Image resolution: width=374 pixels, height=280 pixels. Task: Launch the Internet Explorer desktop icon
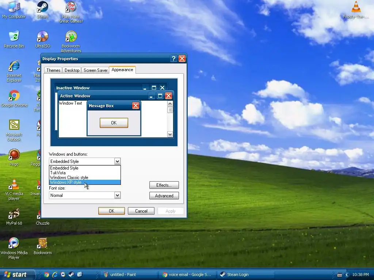point(14,71)
